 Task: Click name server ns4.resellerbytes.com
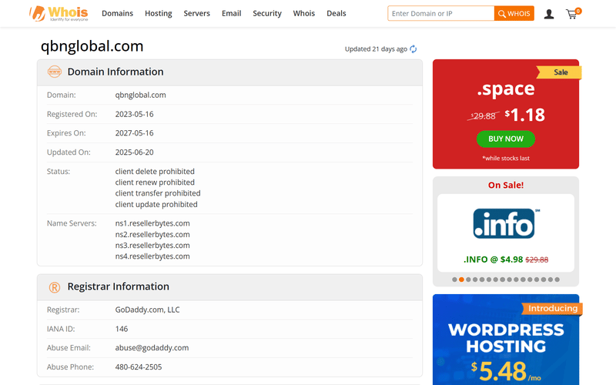click(152, 256)
